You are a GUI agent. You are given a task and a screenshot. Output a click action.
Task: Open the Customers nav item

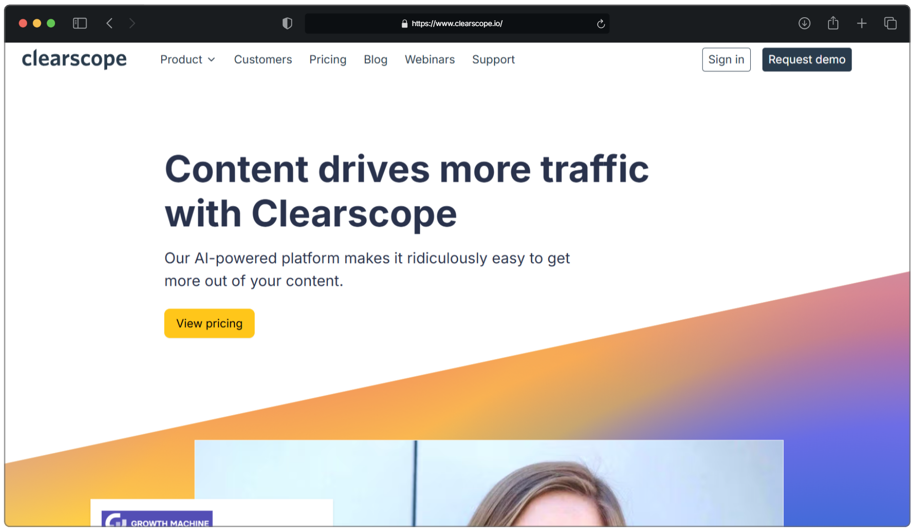coord(263,59)
